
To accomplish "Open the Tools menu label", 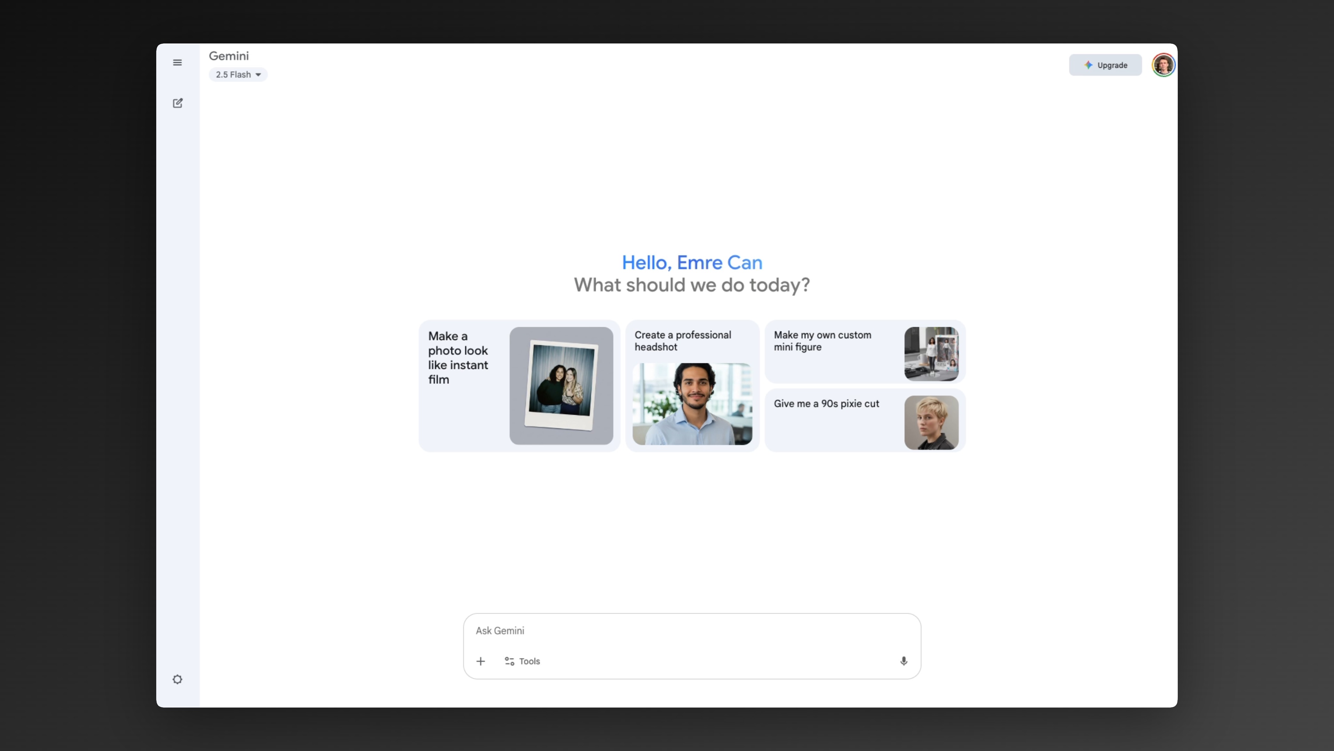I will (x=529, y=661).
